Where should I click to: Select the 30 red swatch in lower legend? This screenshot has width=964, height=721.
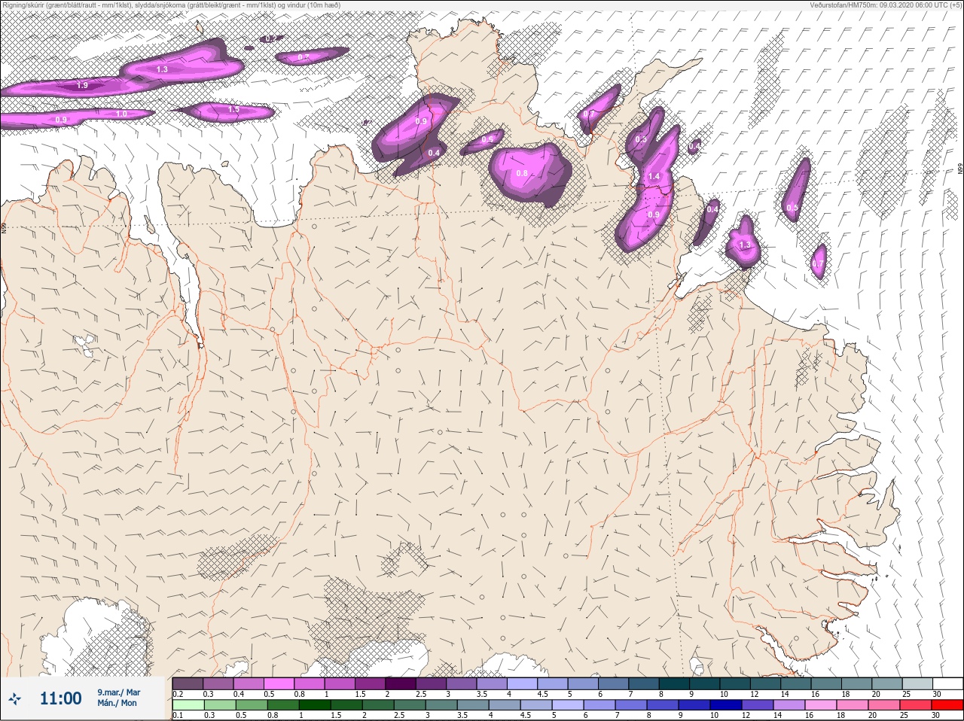(947, 704)
